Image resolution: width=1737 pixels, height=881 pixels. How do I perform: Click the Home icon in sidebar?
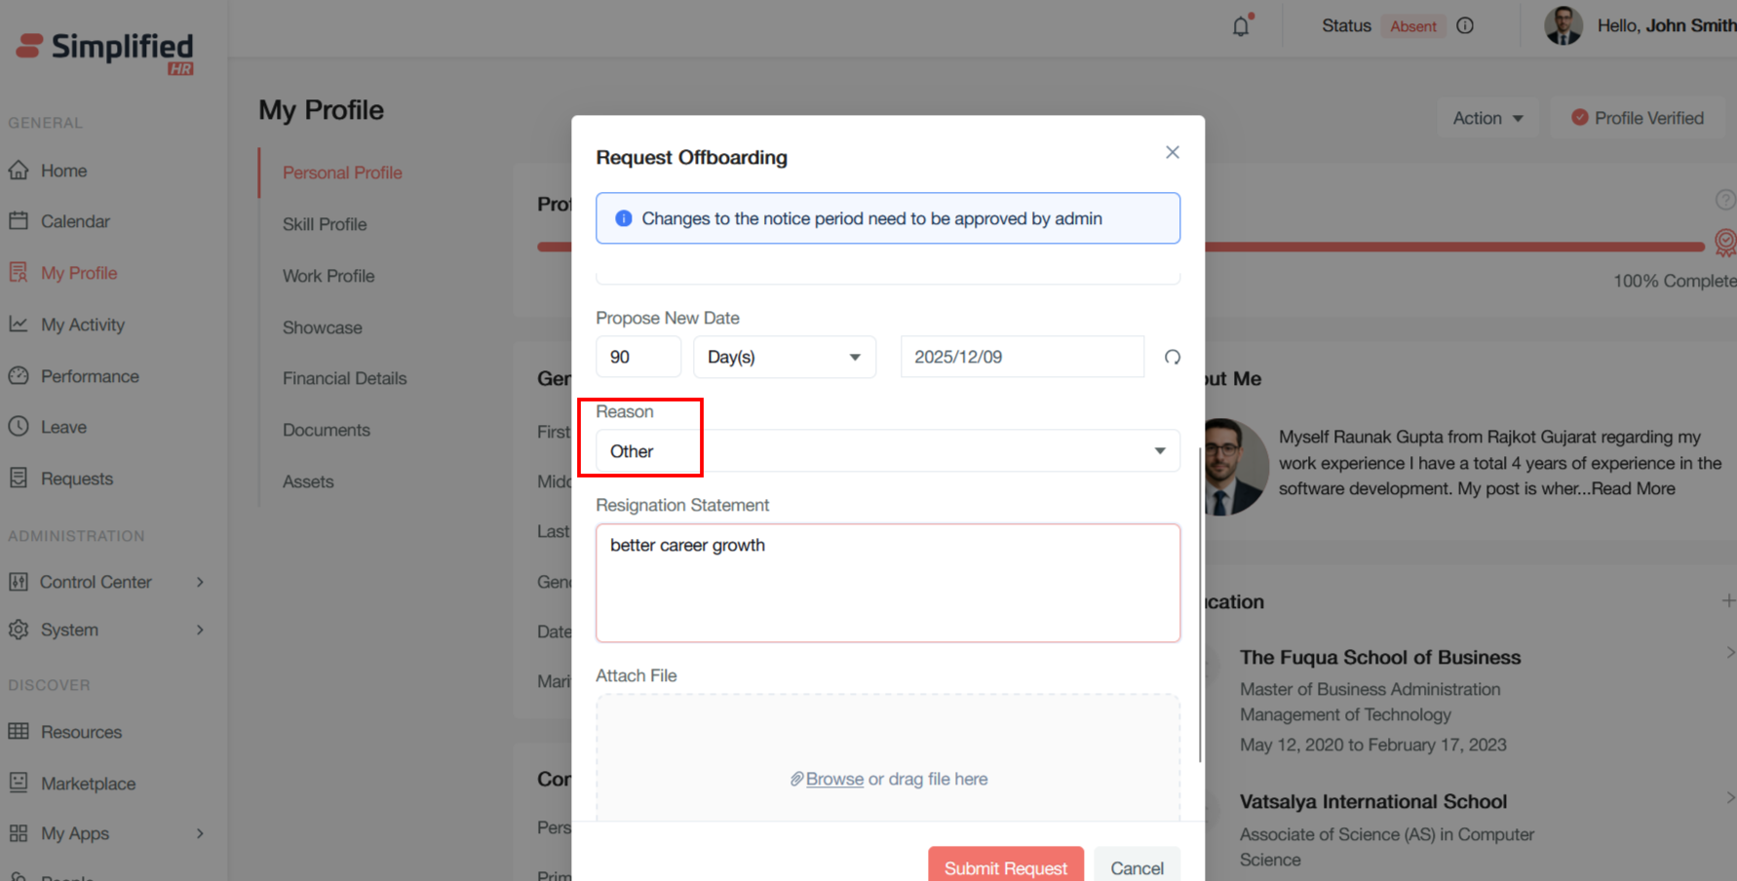pos(19,171)
